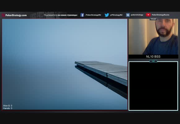Viewport: 180px width, 124px height.
Task: Open the /PokerStrategyRU Facebook link
Action: [93, 15]
